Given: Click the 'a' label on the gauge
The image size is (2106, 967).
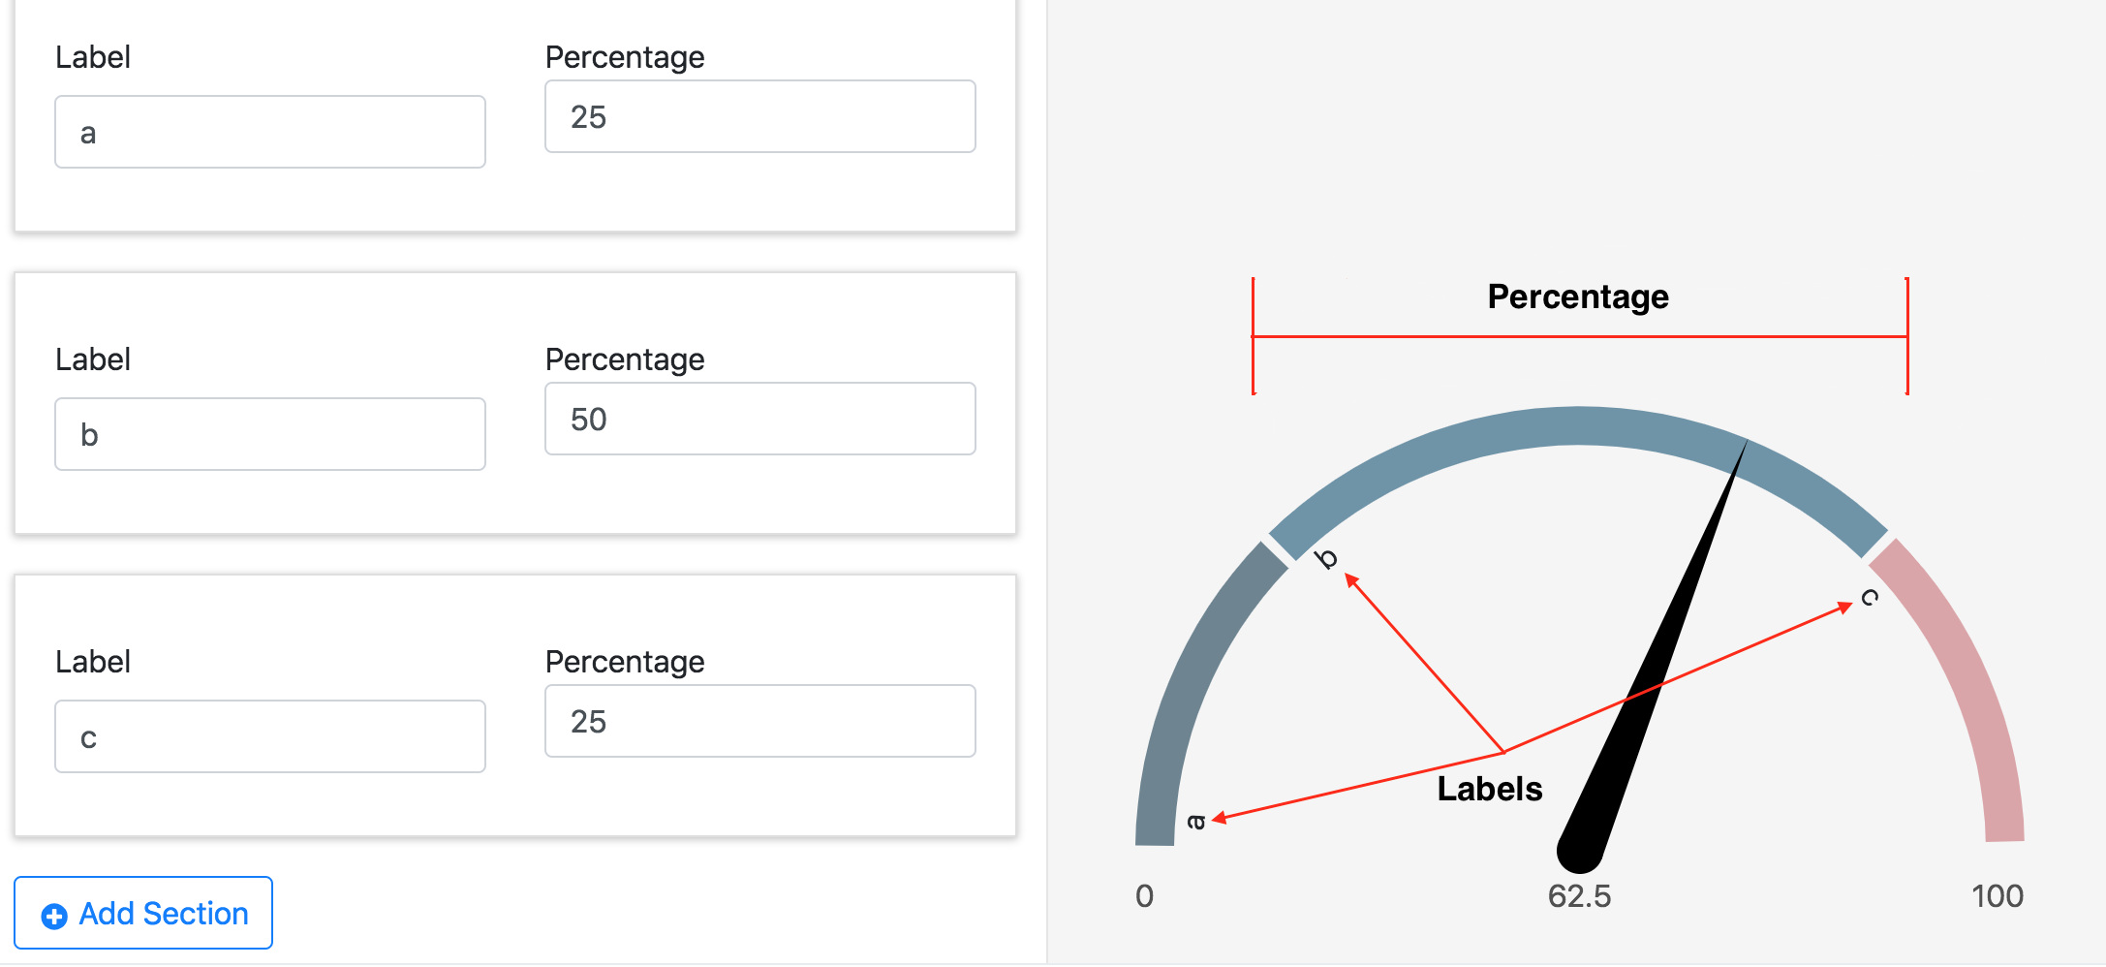Looking at the screenshot, I should point(1196,822).
